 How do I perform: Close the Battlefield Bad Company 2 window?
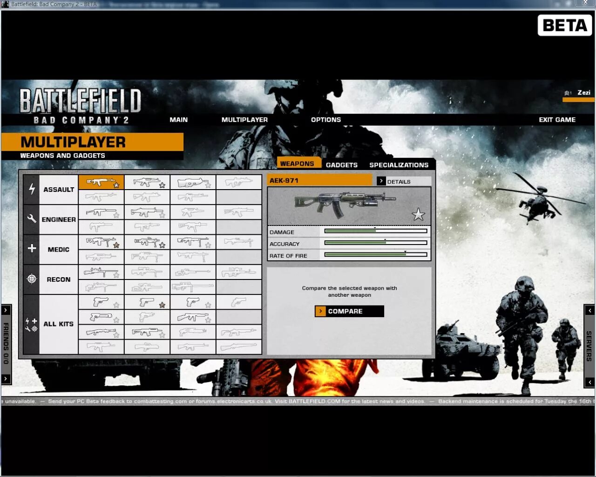click(585, 3)
